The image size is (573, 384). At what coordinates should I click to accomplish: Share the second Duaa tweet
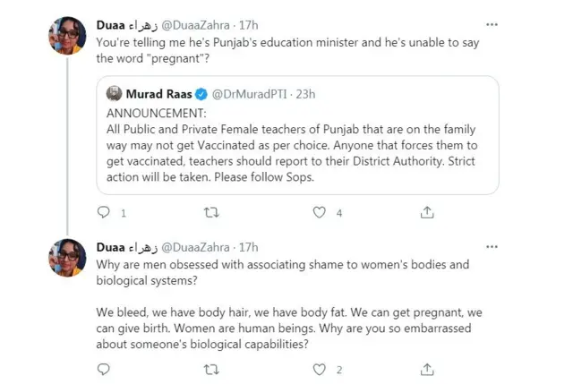click(x=428, y=369)
